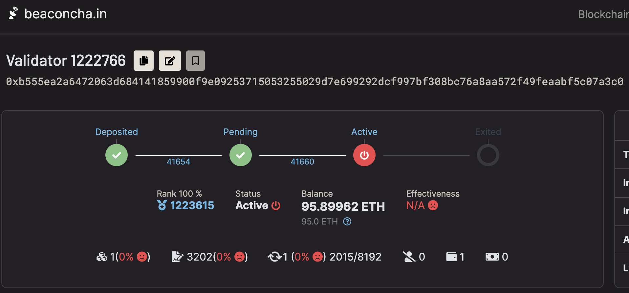Click the attestations signed-document icon
The width and height of the screenshot is (629, 293).
[x=177, y=257]
